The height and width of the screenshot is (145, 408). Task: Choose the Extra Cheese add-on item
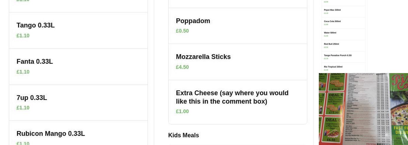point(238,102)
